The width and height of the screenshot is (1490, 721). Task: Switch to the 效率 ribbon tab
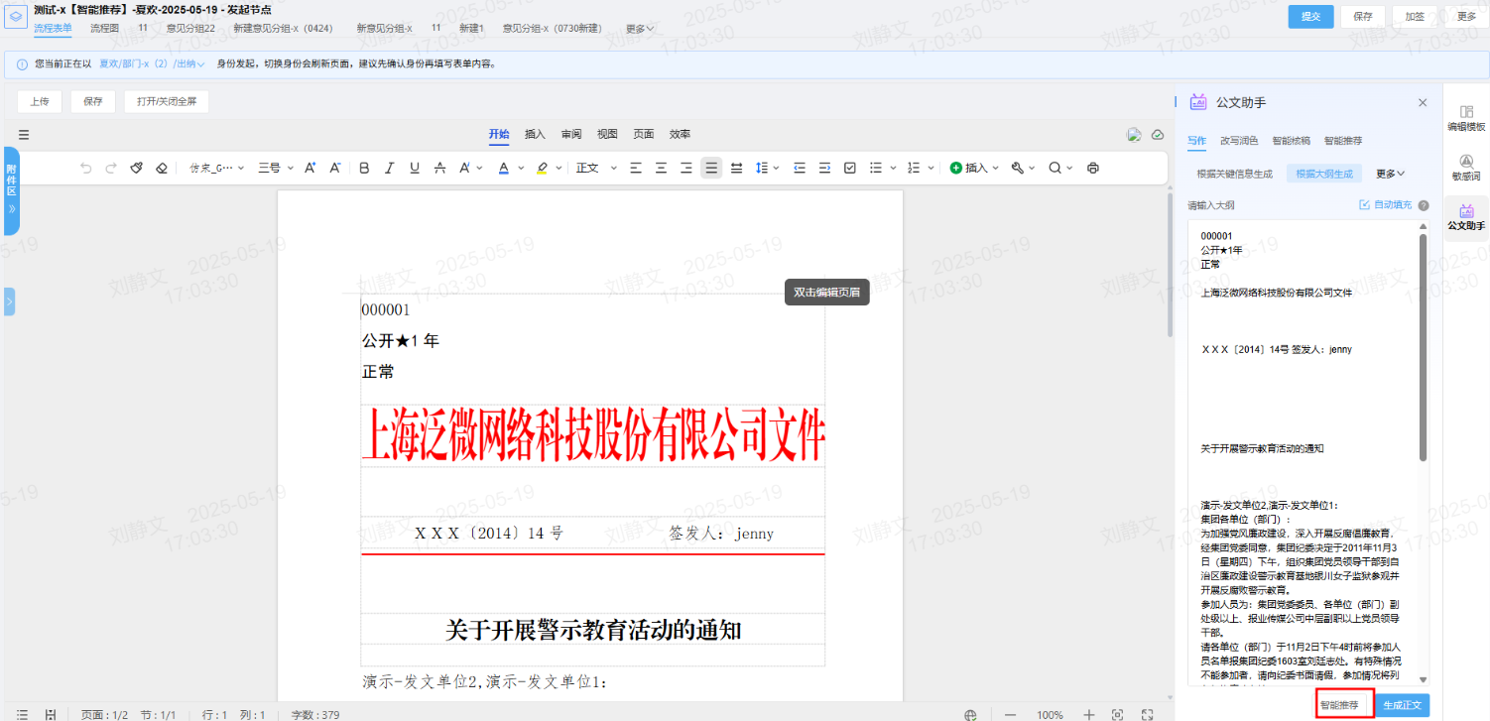[680, 134]
